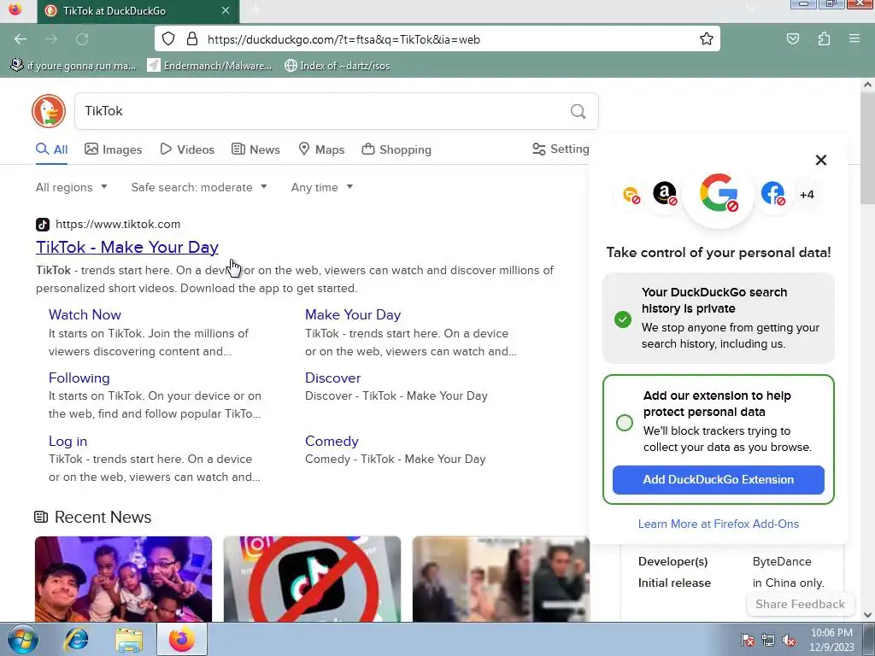Open the Watch Now sitelink
The image size is (875, 656).
point(85,314)
